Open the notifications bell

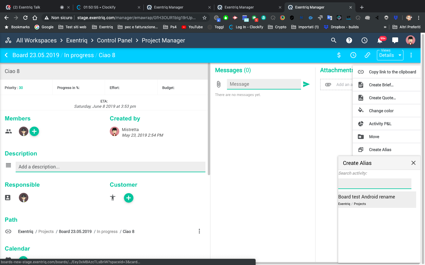point(380,40)
